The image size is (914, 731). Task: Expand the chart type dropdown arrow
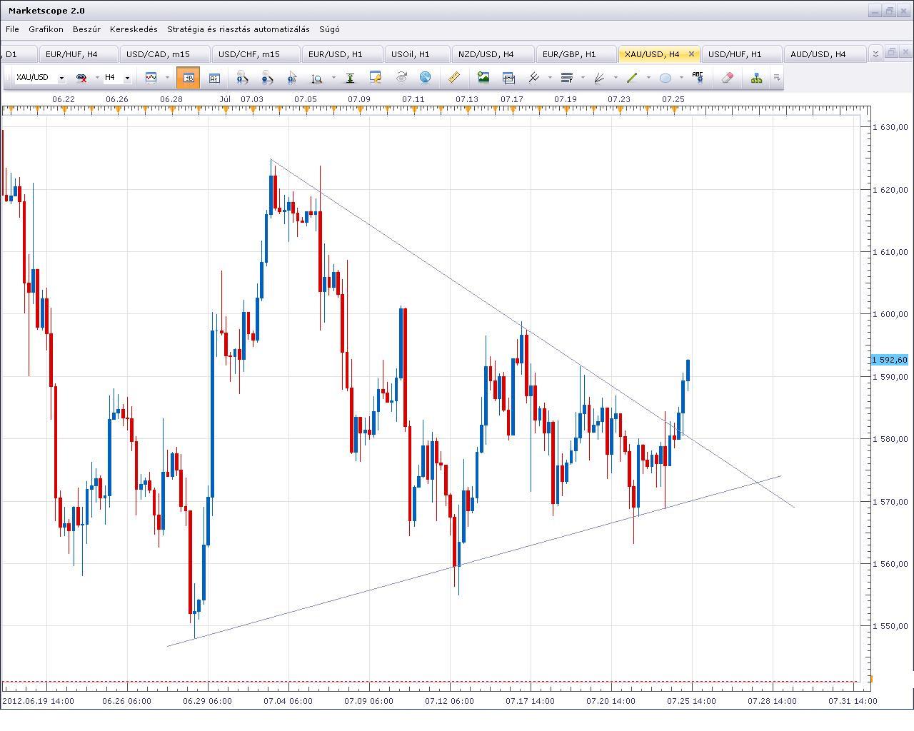pyautogui.click(x=167, y=78)
